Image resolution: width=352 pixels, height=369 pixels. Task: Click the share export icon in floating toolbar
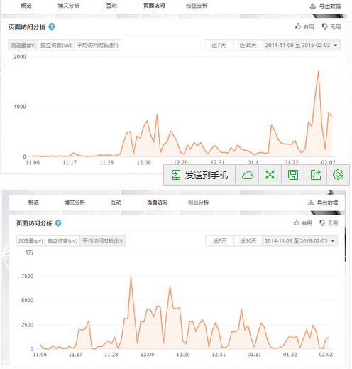[316, 175]
